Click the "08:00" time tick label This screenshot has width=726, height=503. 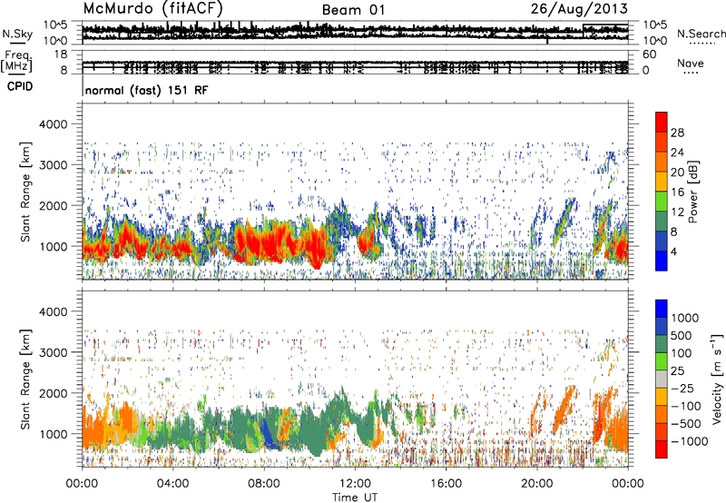(264, 484)
